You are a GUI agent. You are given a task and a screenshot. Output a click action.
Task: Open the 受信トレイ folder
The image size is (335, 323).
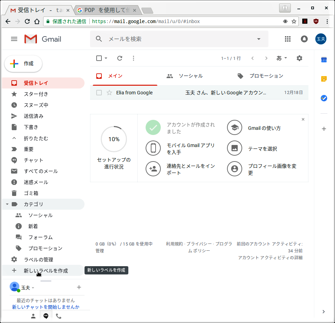(43, 83)
